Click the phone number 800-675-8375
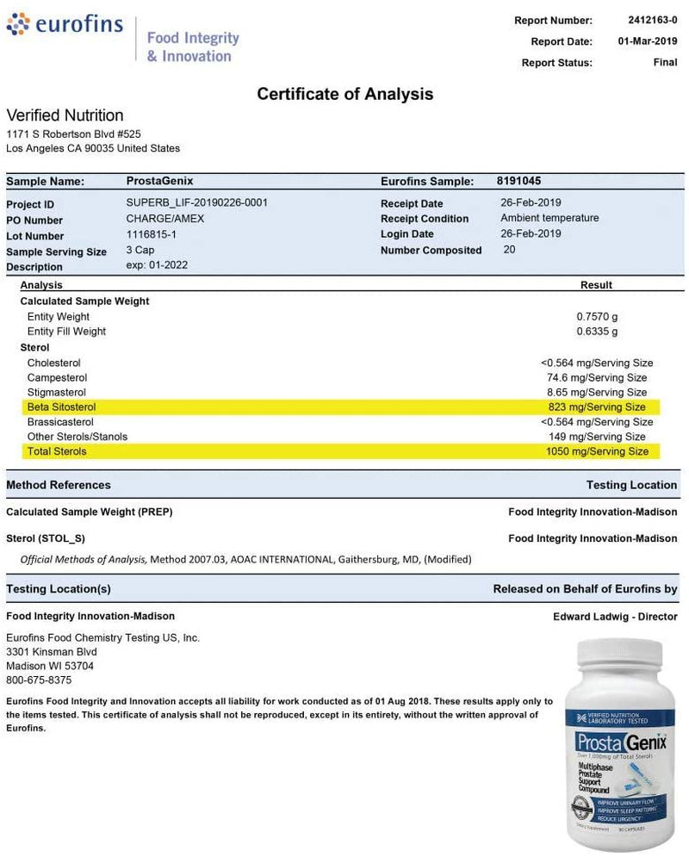Image resolution: width=689 pixels, height=857 pixels. tap(40, 679)
